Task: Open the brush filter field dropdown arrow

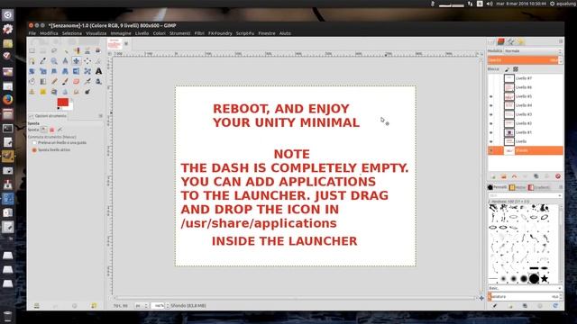Action: (x=559, y=196)
